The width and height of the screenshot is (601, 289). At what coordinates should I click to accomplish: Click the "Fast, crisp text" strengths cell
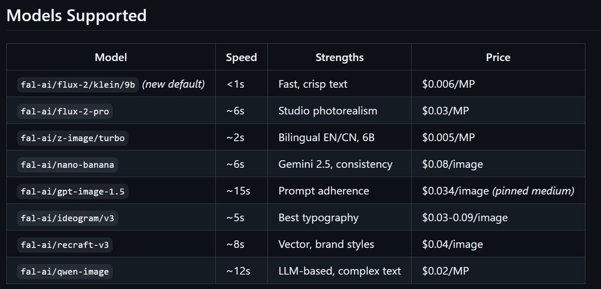(313, 84)
